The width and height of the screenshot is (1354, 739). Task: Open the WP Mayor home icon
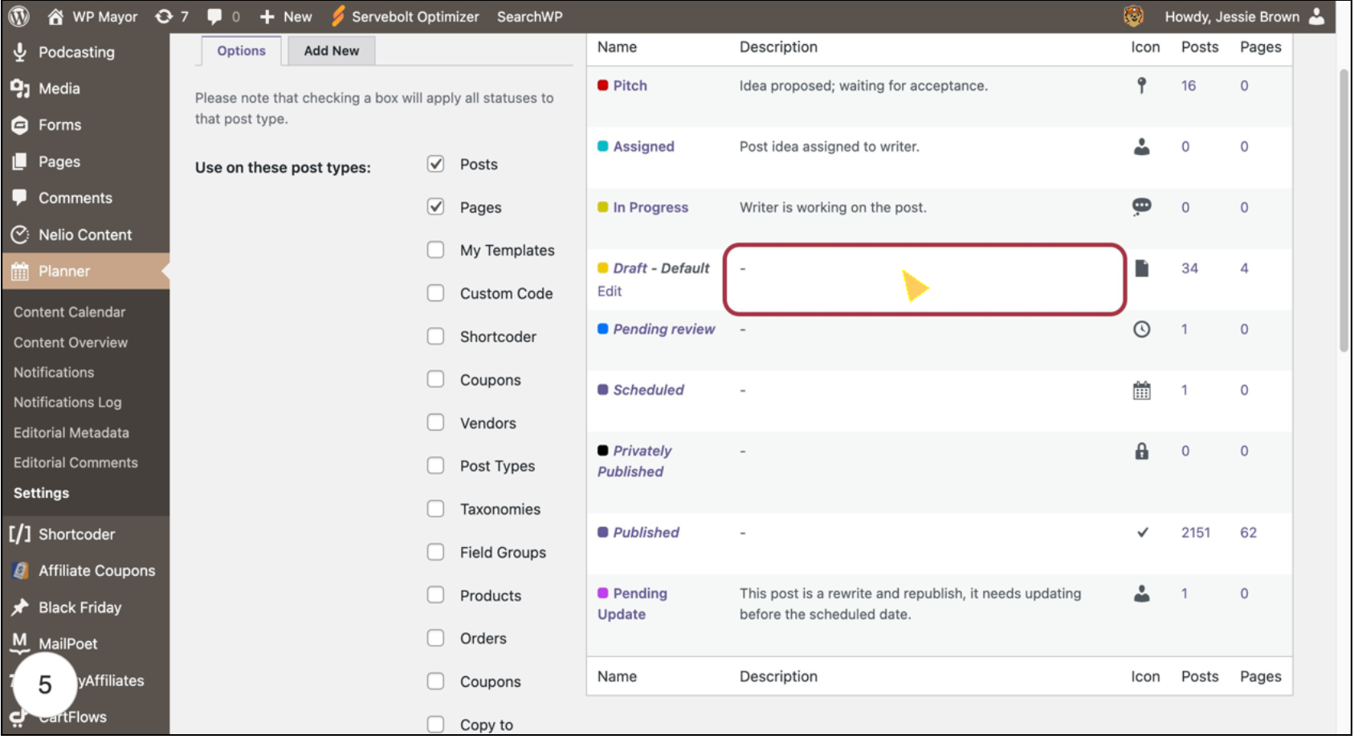(55, 16)
